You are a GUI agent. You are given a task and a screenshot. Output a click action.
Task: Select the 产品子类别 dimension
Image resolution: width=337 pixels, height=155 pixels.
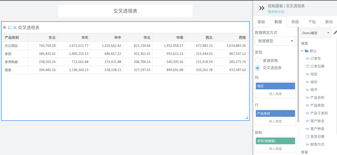(319, 113)
